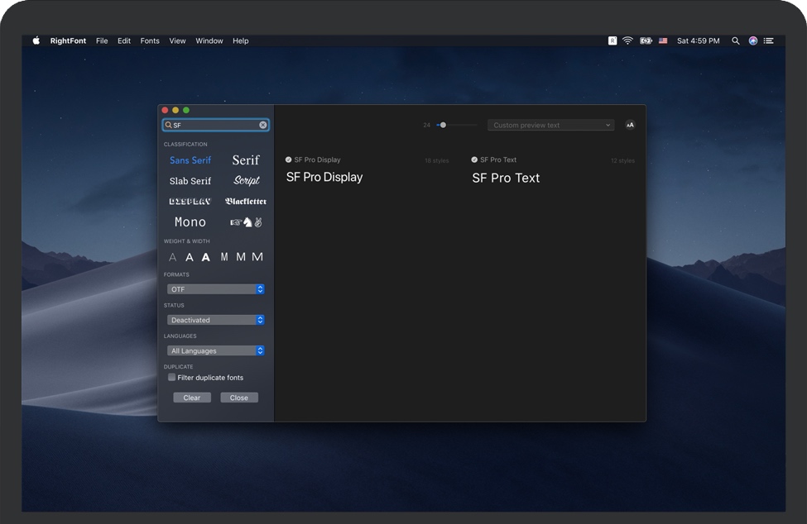Click the font size AA icon button
Screen dimensions: 807x524
click(x=630, y=125)
